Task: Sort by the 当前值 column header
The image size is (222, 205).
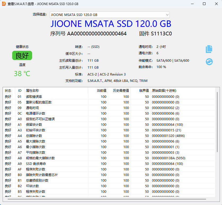Action: (x=101, y=91)
